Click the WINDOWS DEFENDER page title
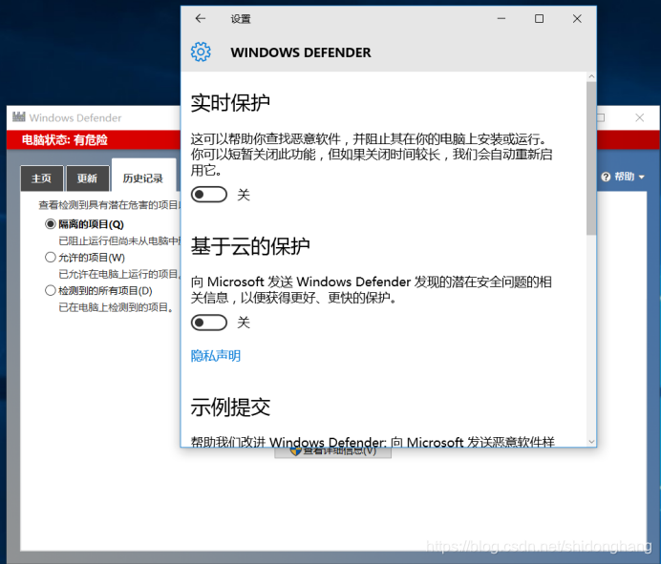 click(301, 52)
